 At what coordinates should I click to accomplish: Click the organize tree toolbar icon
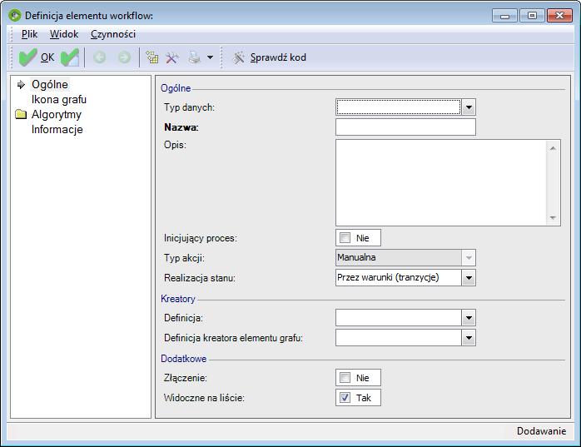(x=152, y=57)
